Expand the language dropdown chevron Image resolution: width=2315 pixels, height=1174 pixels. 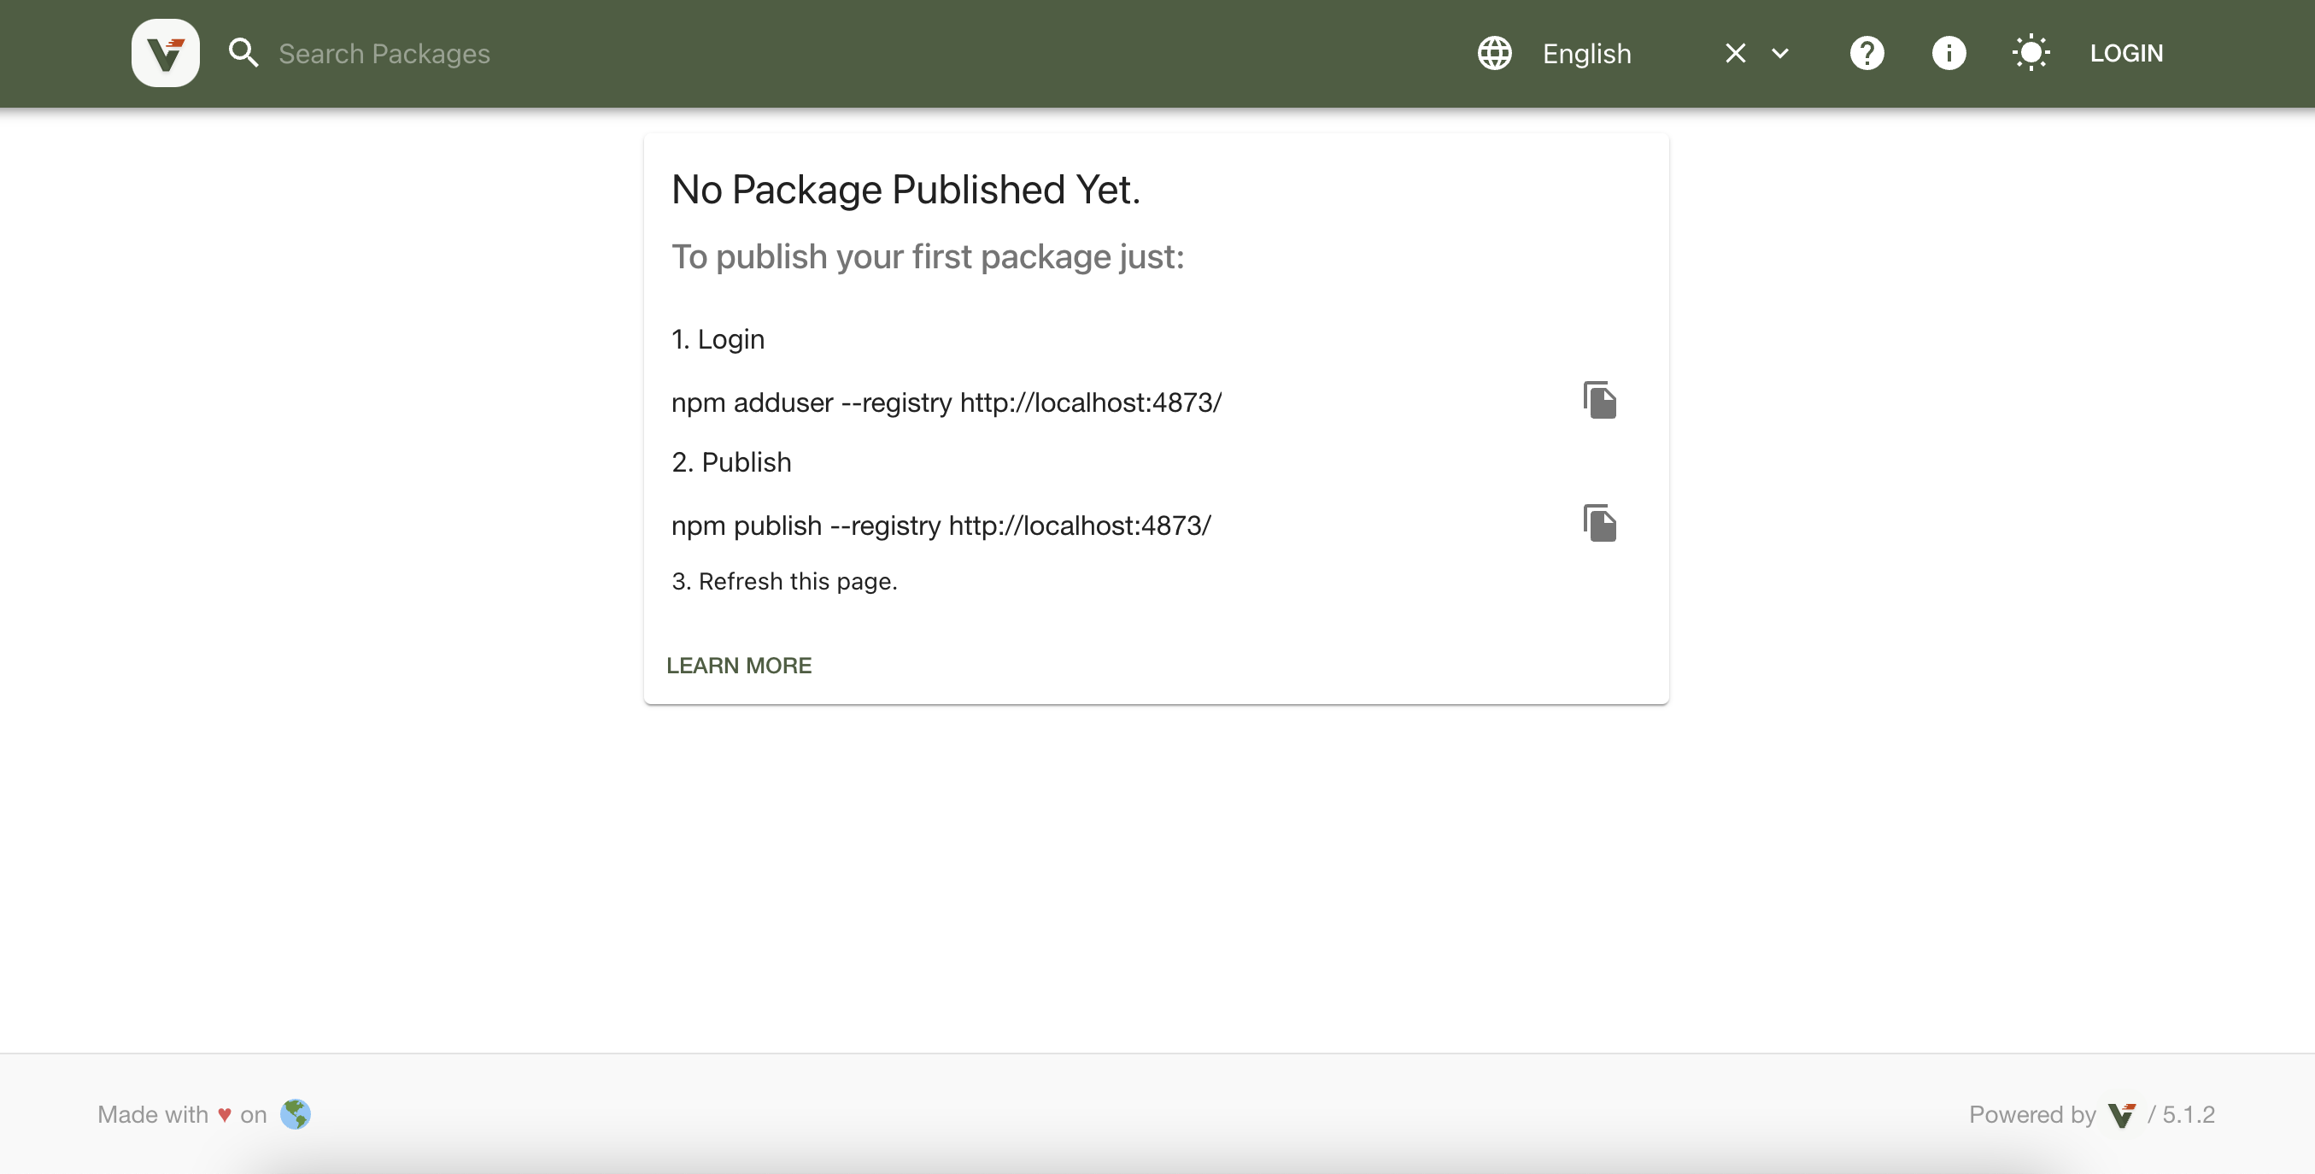(1780, 54)
